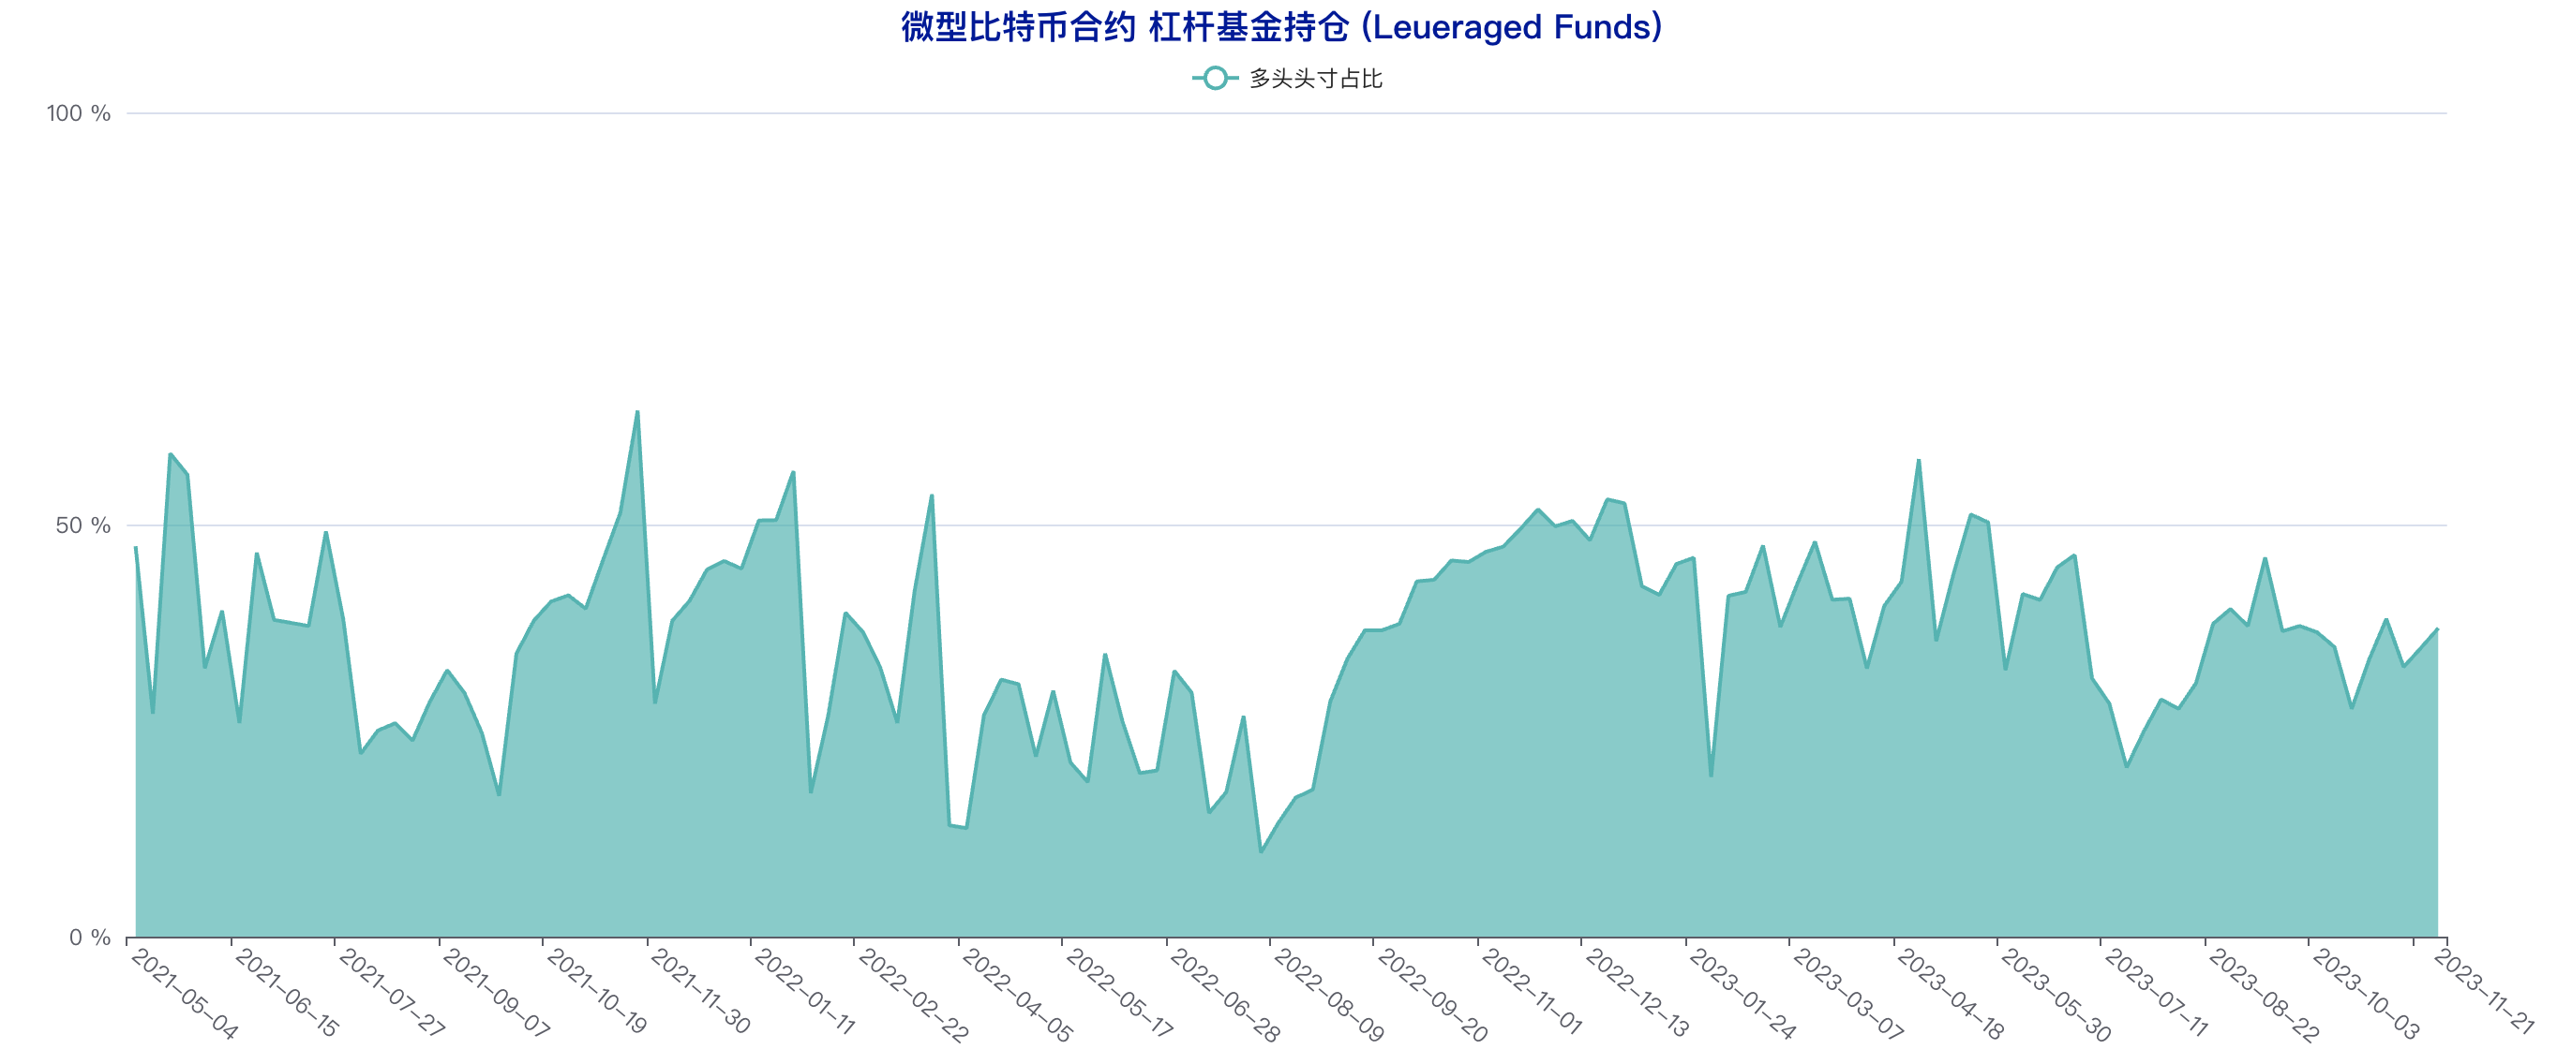The width and height of the screenshot is (2572, 1064).
Task: Click the 0 % y-axis label
Action: (89, 938)
